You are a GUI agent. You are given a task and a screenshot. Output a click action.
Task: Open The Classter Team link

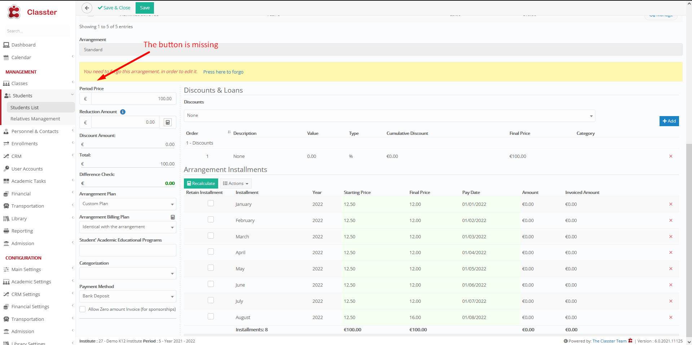point(609,341)
